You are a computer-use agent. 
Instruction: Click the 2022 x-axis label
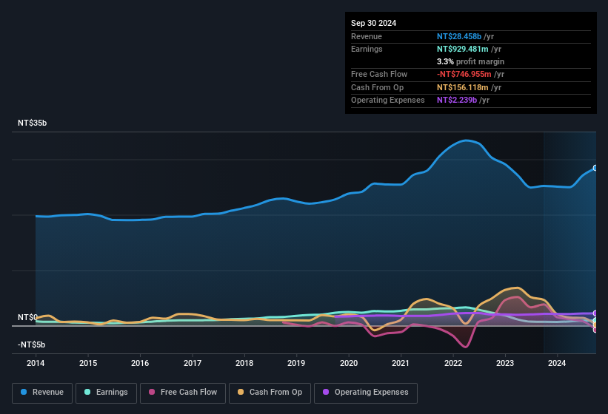(453, 363)
